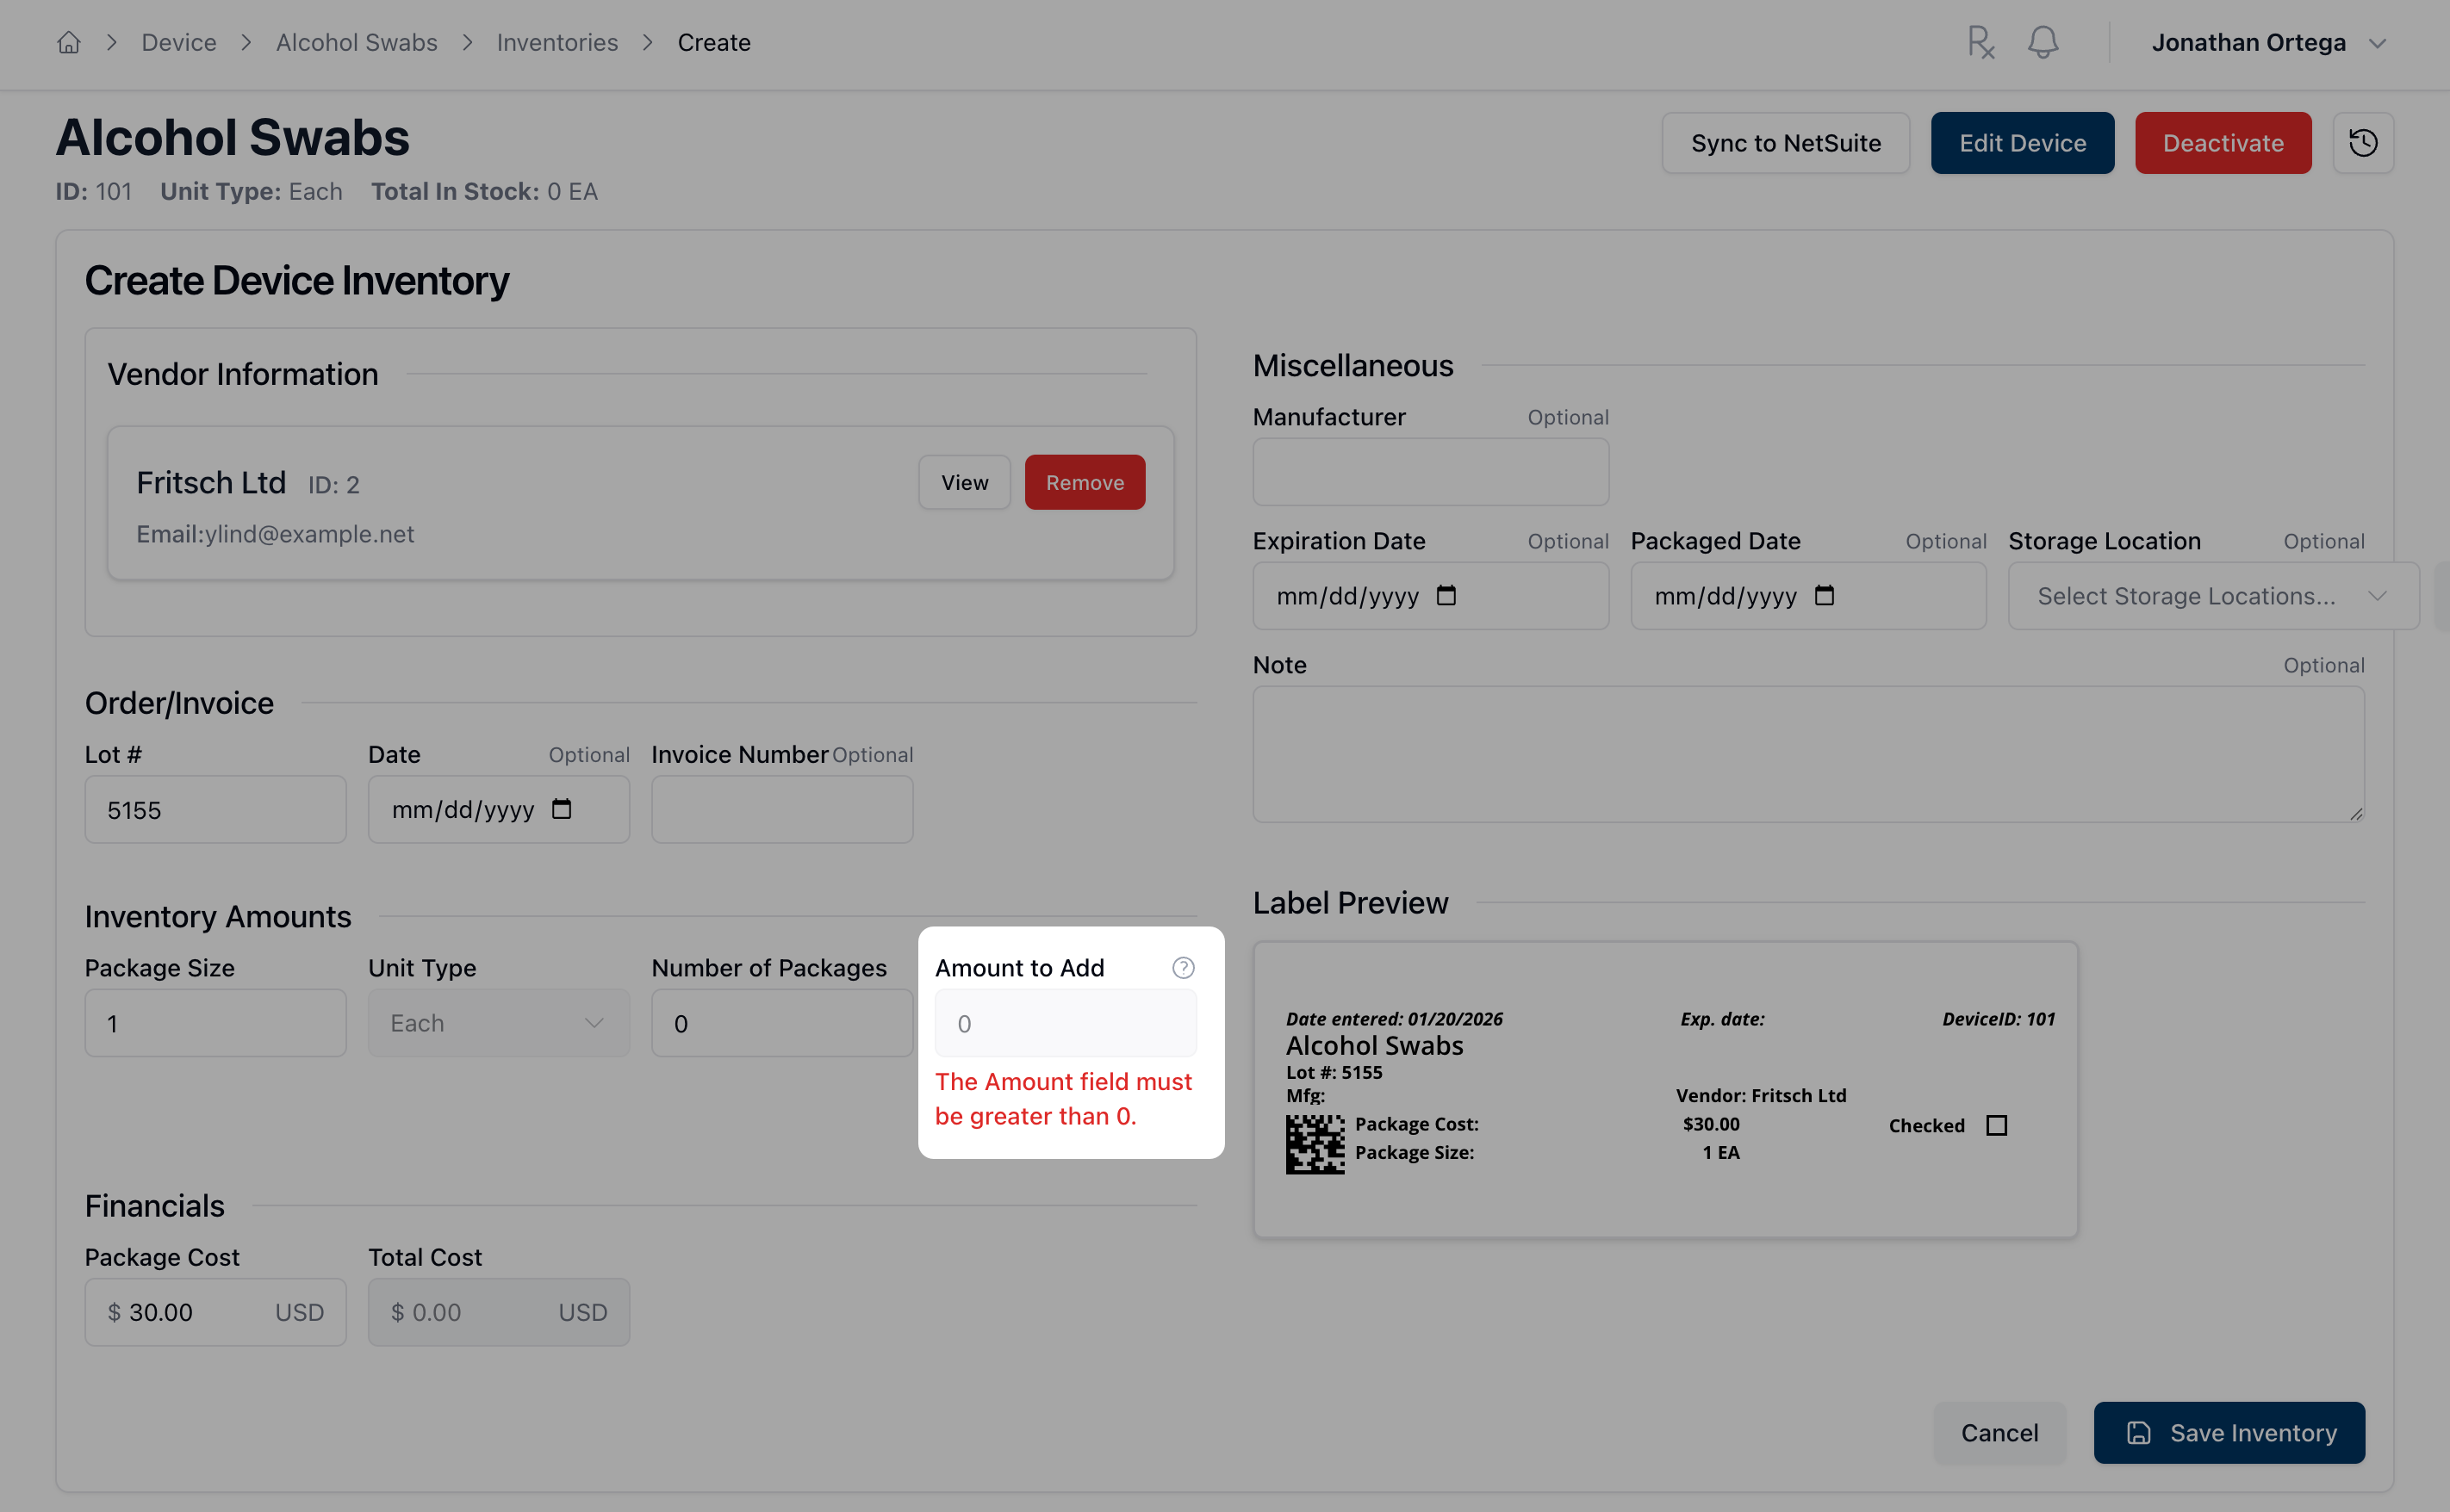The width and height of the screenshot is (2450, 1512).
Task: Open the Expiration Date calendar picker
Action: pos(1446,595)
